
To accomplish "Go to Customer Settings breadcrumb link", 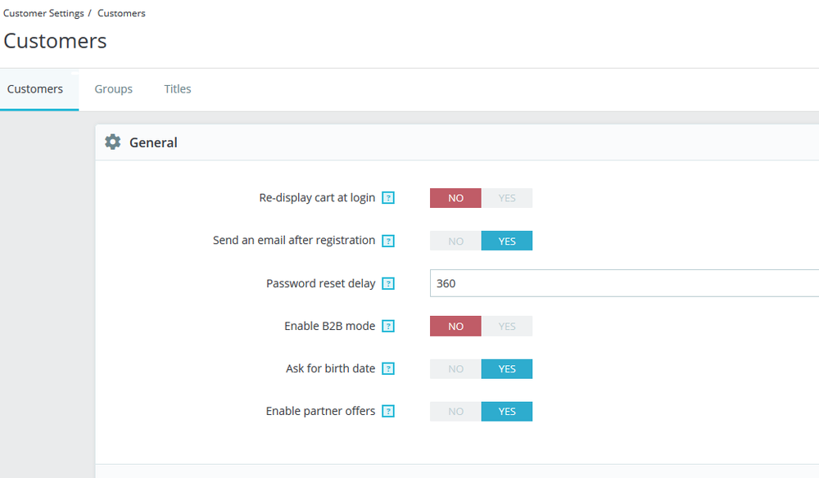I will point(43,13).
